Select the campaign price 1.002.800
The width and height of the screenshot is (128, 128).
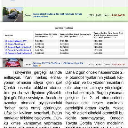tap(98, 41)
